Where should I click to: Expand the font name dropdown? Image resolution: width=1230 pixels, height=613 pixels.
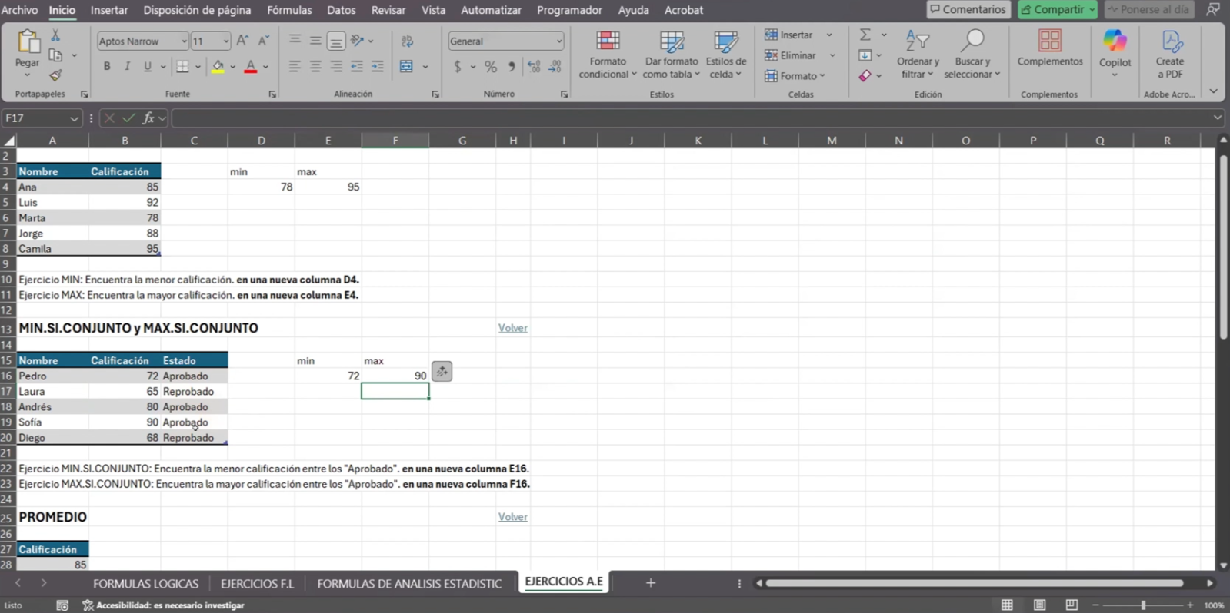coord(184,41)
